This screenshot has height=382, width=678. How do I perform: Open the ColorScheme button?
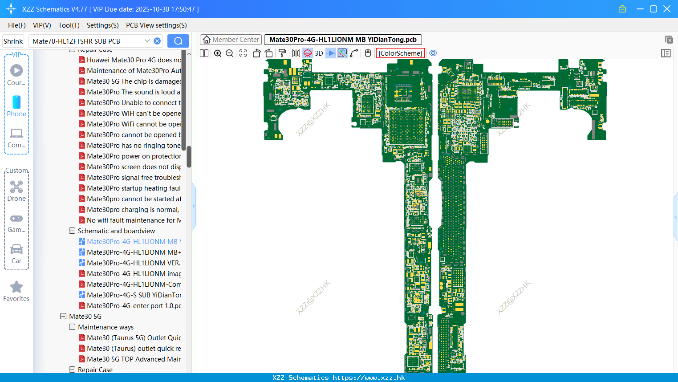[x=400, y=53]
